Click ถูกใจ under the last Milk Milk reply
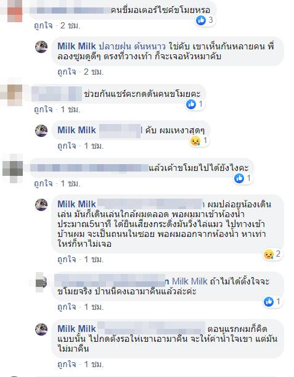This screenshot has width=294, height=377. click(x=67, y=365)
